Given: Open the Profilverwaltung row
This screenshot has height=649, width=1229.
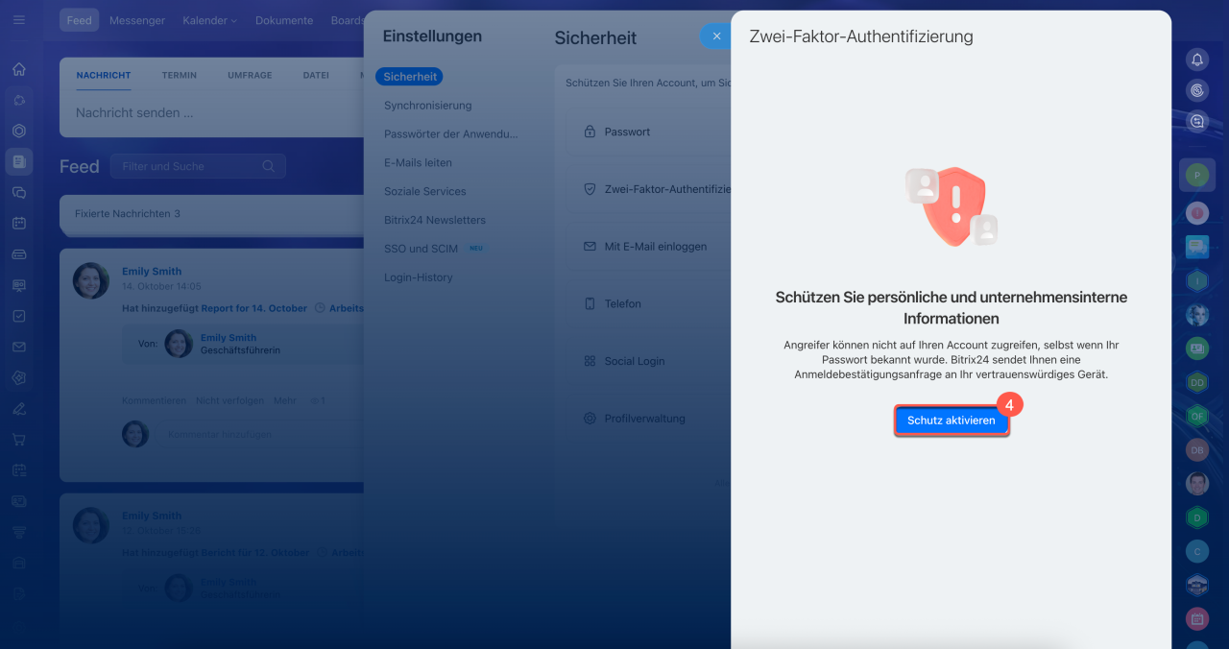Looking at the screenshot, I should click(648, 420).
